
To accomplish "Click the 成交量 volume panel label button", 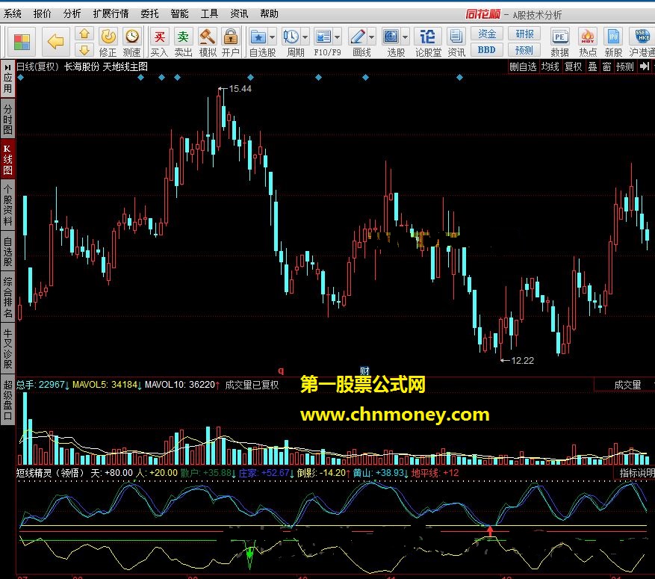I will click(627, 385).
